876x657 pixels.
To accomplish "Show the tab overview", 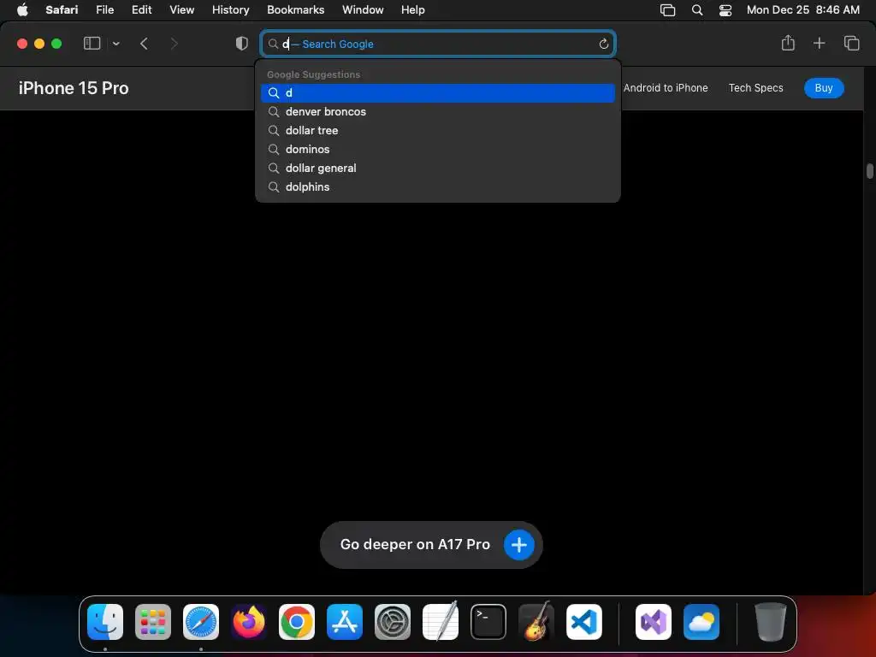I will point(851,43).
